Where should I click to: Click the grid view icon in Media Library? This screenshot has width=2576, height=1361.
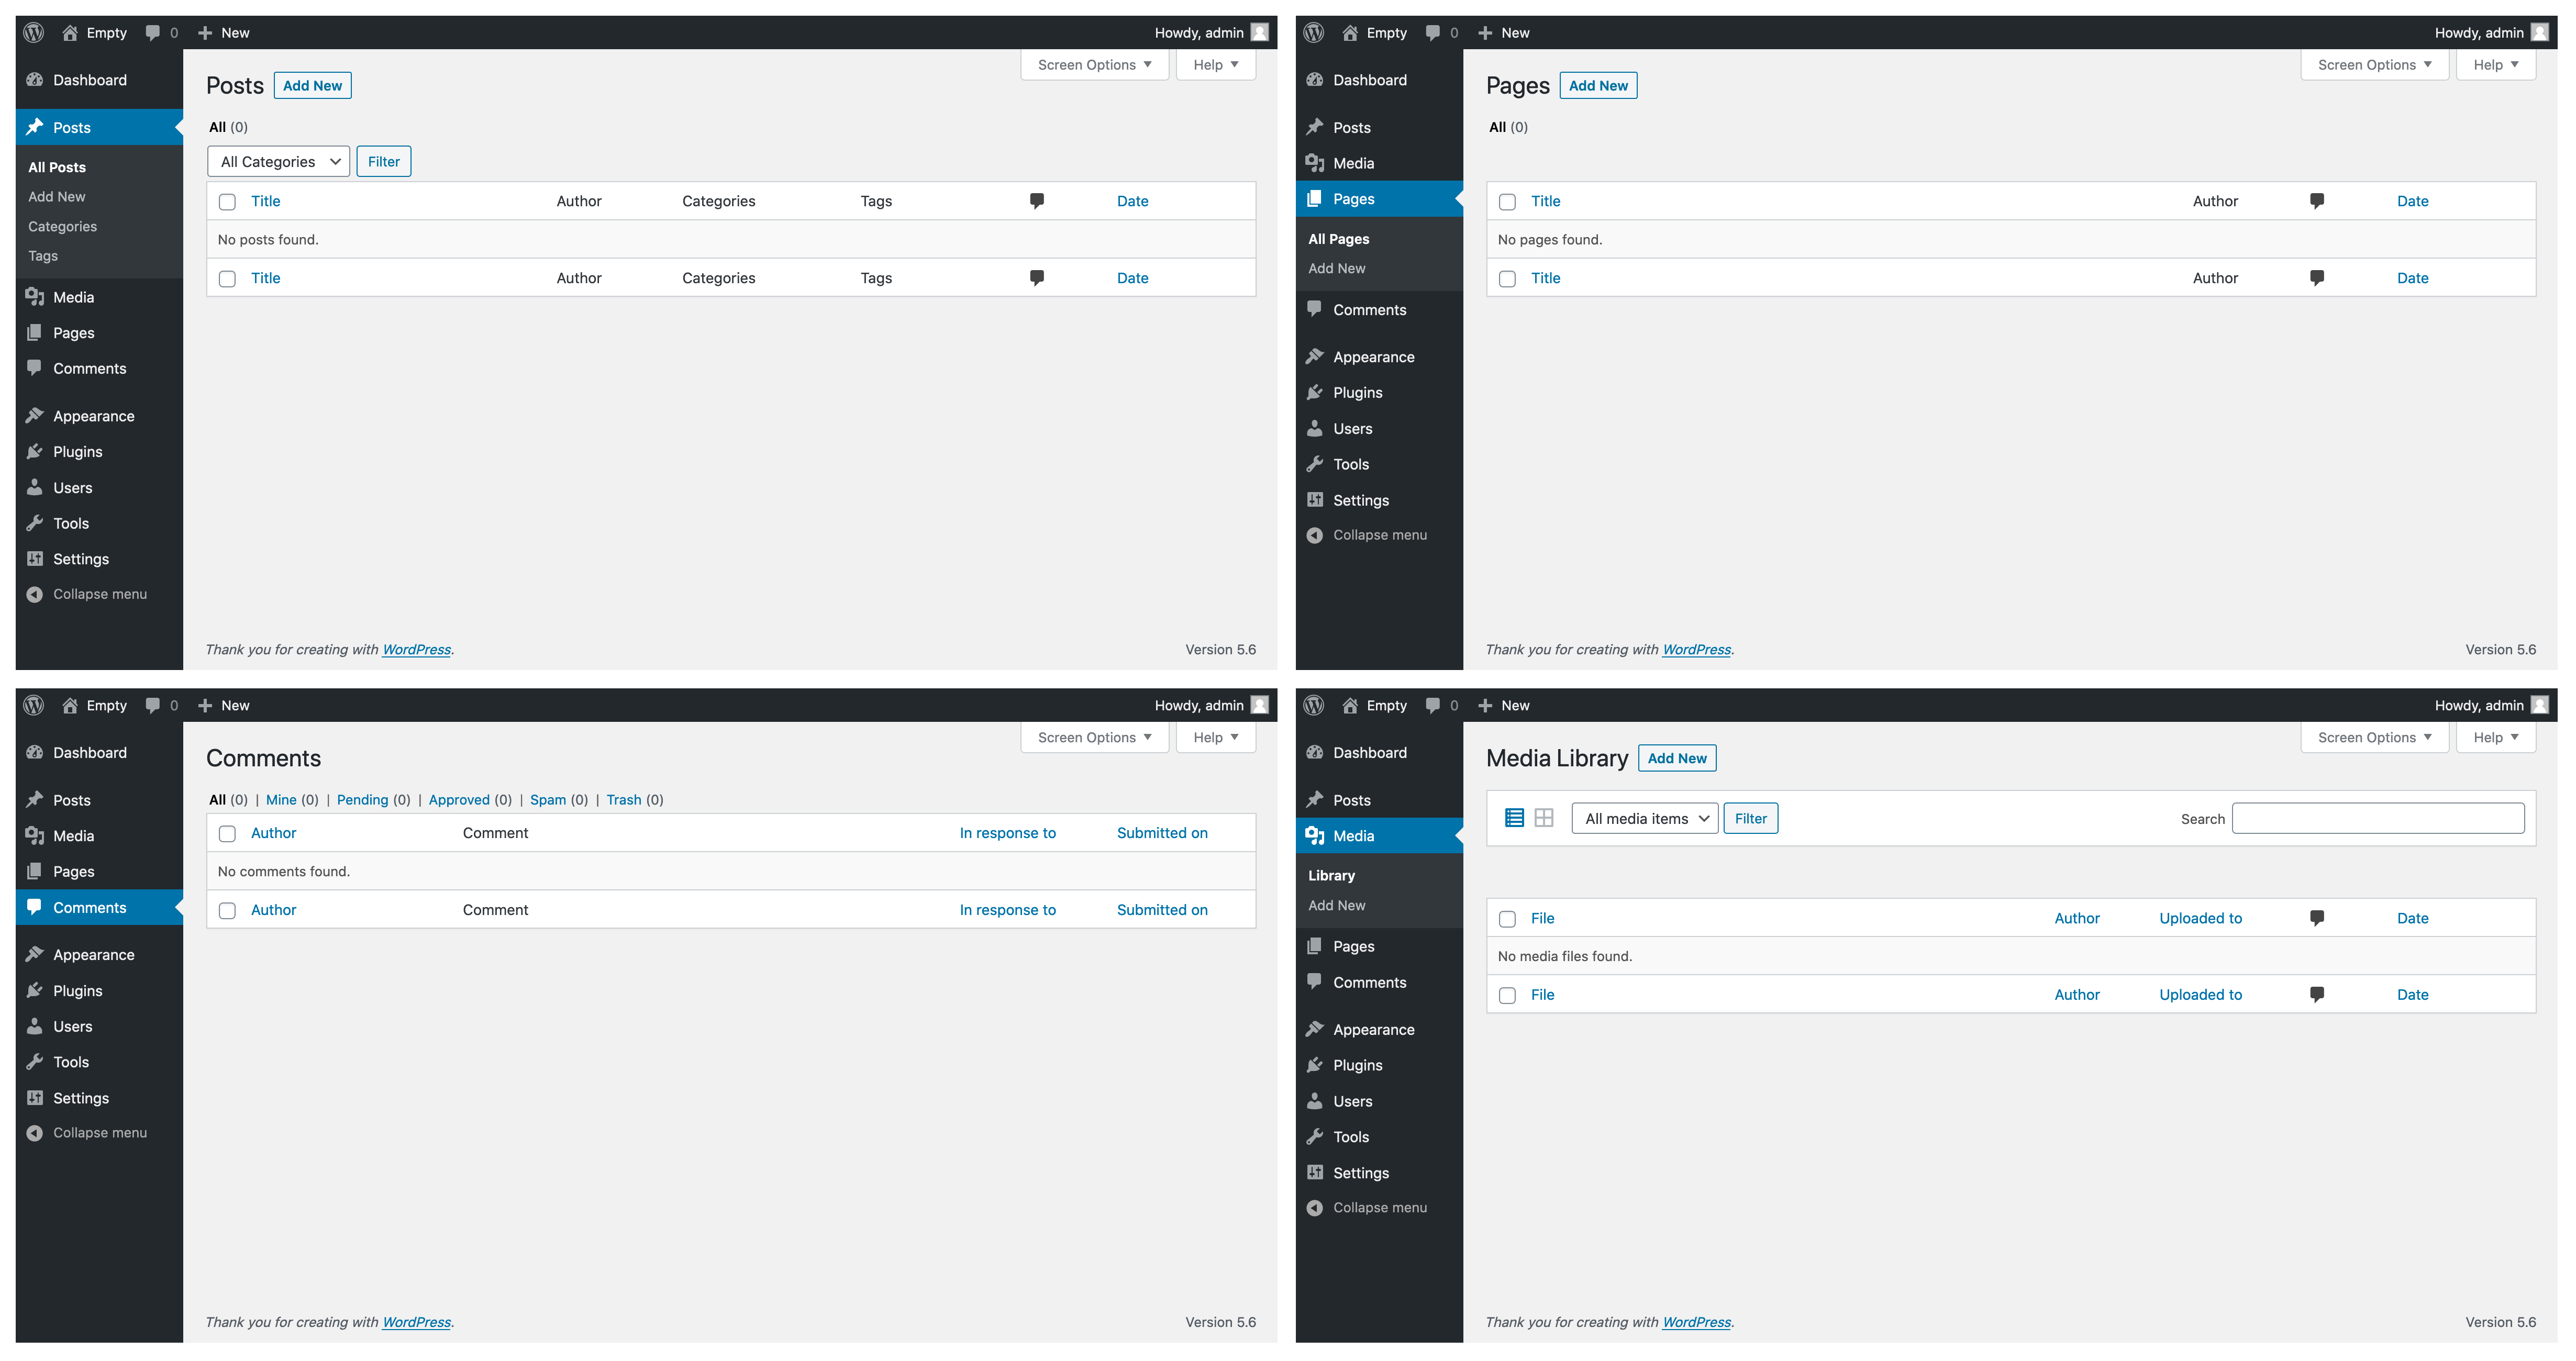click(1544, 818)
